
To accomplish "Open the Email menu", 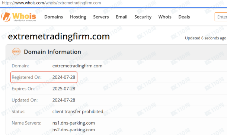I will point(122,17).
